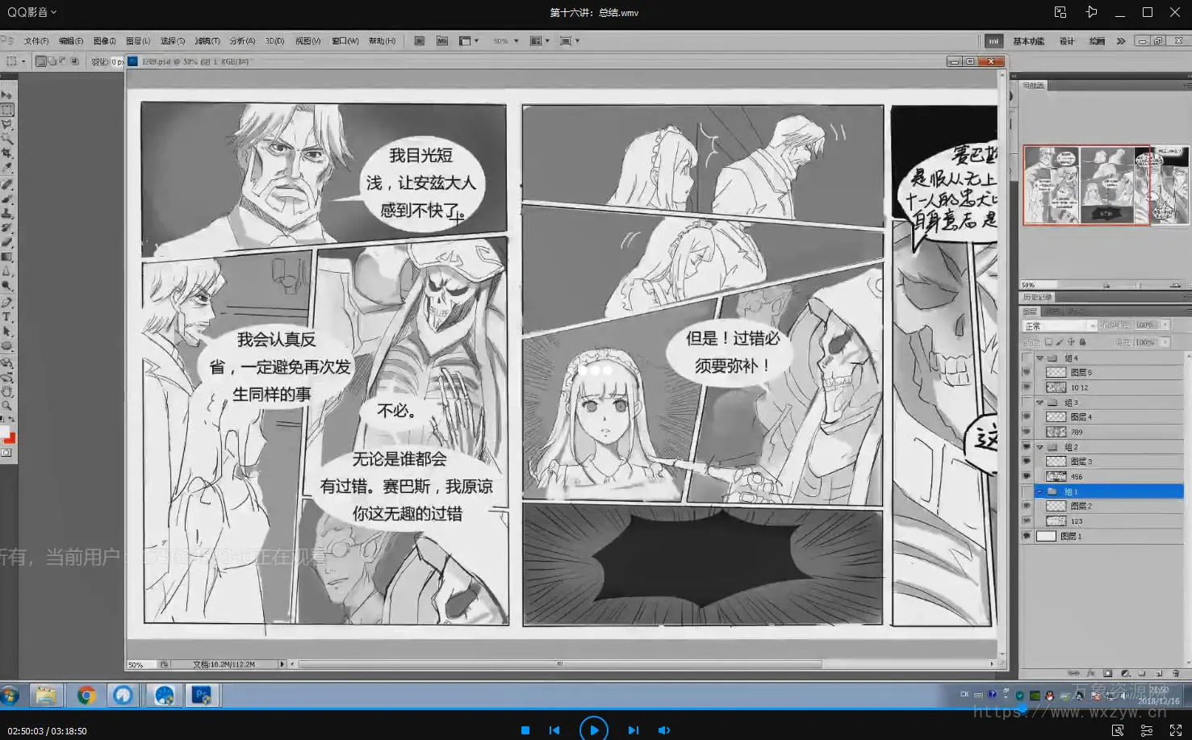Select the Zoom magnifier tool
Image resolution: width=1192 pixels, height=740 pixels.
[6, 406]
